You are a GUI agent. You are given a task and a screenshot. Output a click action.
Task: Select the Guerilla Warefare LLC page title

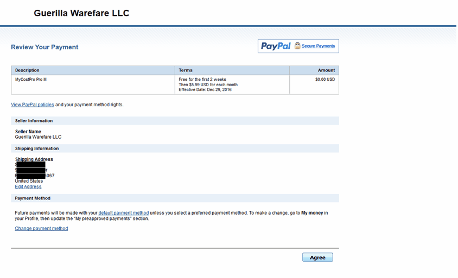[x=81, y=13]
